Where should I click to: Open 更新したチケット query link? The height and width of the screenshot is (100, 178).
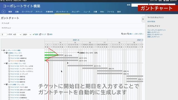[x=154, y=37]
